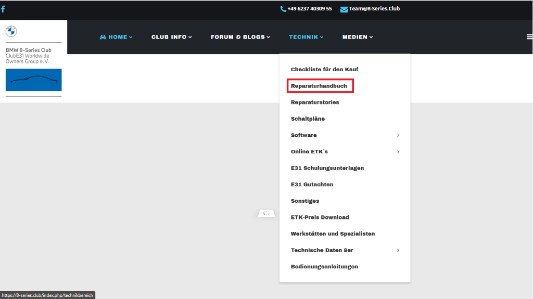The height and width of the screenshot is (299, 533).
Task: Click the phone number +49 6237 40309 55
Action: click(x=306, y=9)
